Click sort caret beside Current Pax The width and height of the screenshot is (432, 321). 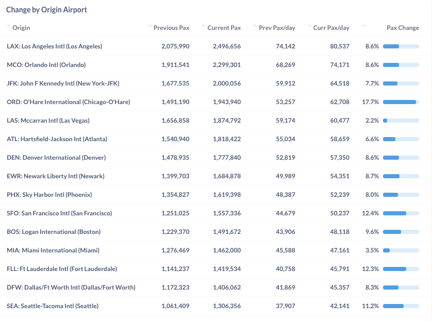click(204, 26)
